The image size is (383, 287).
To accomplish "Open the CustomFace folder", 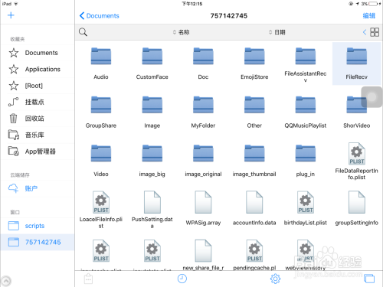I will (152, 64).
